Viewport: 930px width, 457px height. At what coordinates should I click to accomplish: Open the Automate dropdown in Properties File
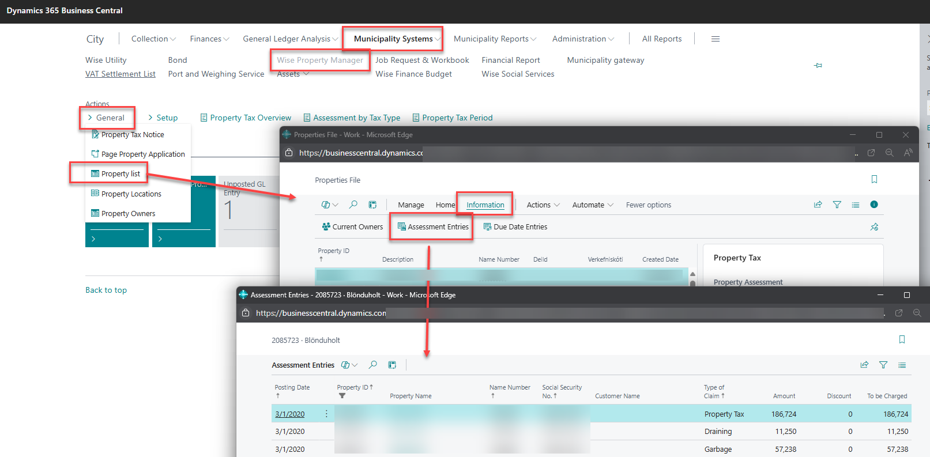tap(593, 205)
